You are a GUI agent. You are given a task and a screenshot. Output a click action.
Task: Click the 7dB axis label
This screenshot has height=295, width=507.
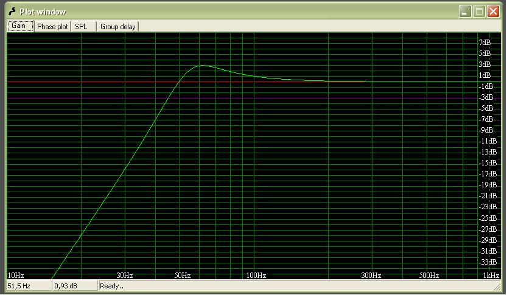coord(484,43)
